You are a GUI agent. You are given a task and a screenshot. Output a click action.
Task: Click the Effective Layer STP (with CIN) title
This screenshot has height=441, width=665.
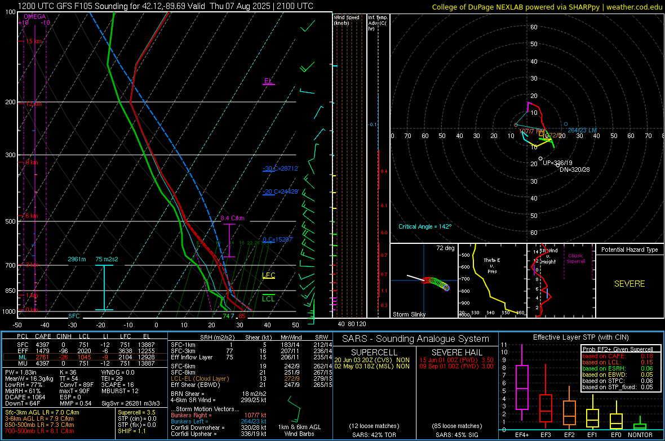point(580,337)
